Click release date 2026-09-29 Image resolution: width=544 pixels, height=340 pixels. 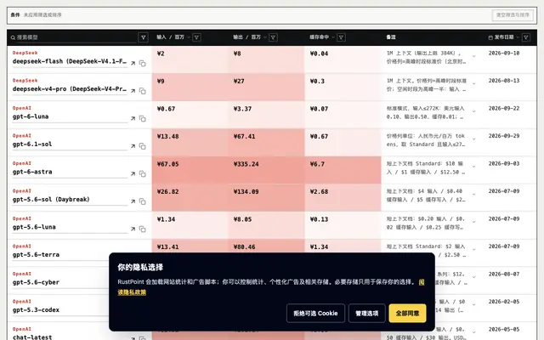point(504,136)
